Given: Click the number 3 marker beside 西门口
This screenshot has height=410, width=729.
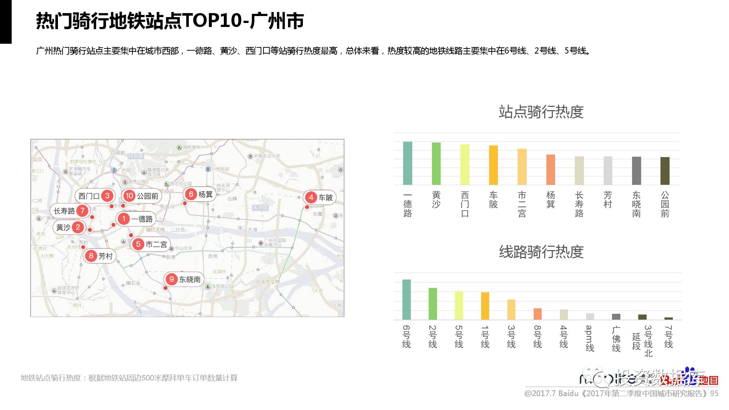Looking at the screenshot, I should (107, 196).
